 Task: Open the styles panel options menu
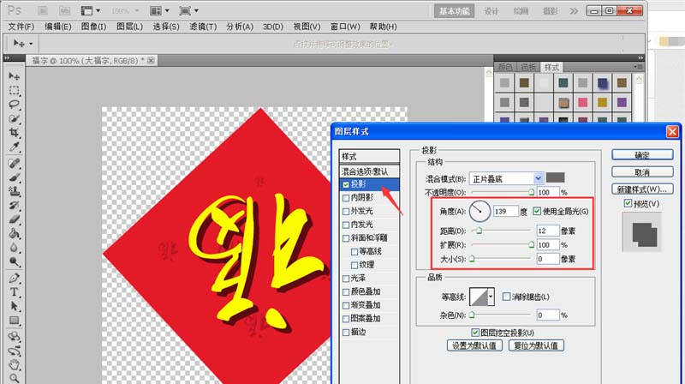638,67
